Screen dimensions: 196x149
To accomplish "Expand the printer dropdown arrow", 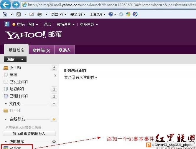I will tap(46, 14).
